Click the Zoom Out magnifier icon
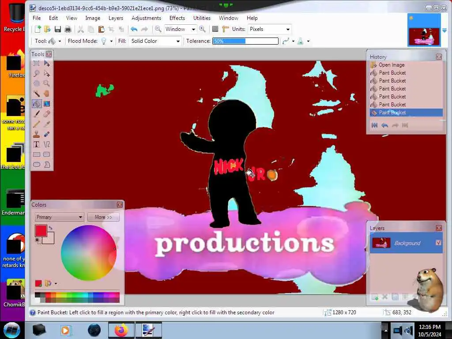This screenshot has height=339, width=452. tap(158, 29)
